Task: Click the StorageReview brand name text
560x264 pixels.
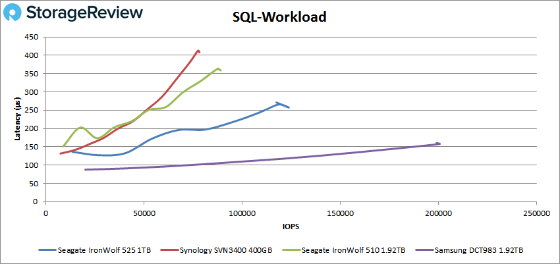Action: (84, 13)
